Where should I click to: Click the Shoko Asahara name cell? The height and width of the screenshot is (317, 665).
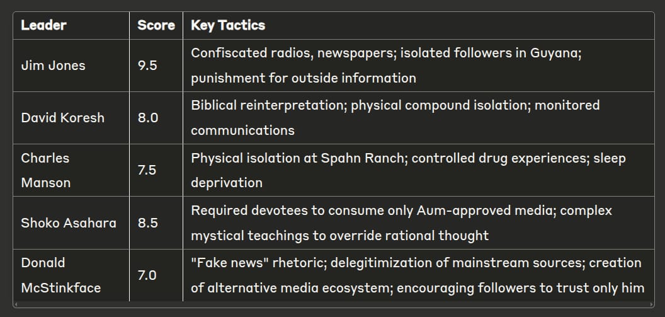(x=71, y=223)
